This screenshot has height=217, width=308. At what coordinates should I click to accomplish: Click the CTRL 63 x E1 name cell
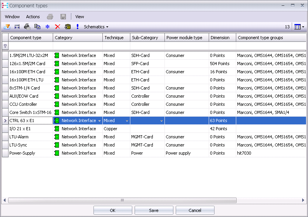[31, 121]
